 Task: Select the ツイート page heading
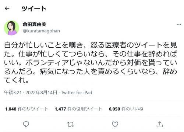(34, 9)
